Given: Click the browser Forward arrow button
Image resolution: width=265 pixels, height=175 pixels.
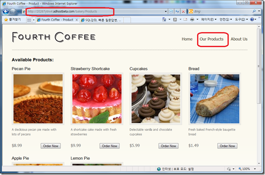Looking at the screenshot, I should (x=13, y=12).
